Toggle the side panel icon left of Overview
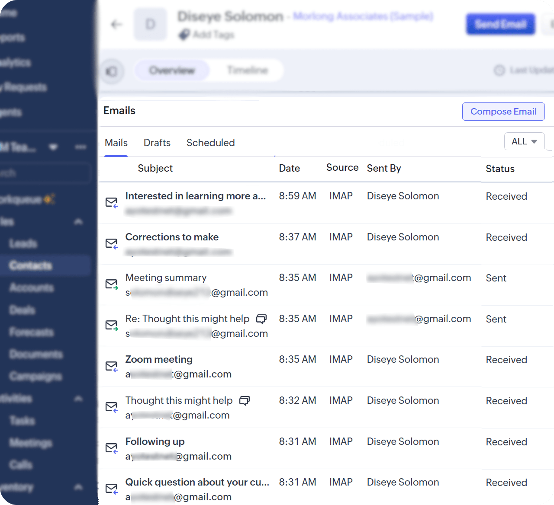This screenshot has width=554, height=505. (112, 71)
